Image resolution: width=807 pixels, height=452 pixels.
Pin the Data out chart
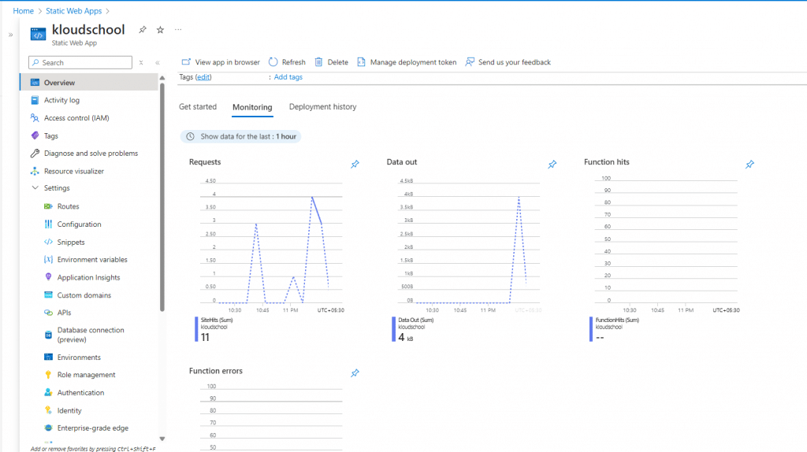point(552,164)
